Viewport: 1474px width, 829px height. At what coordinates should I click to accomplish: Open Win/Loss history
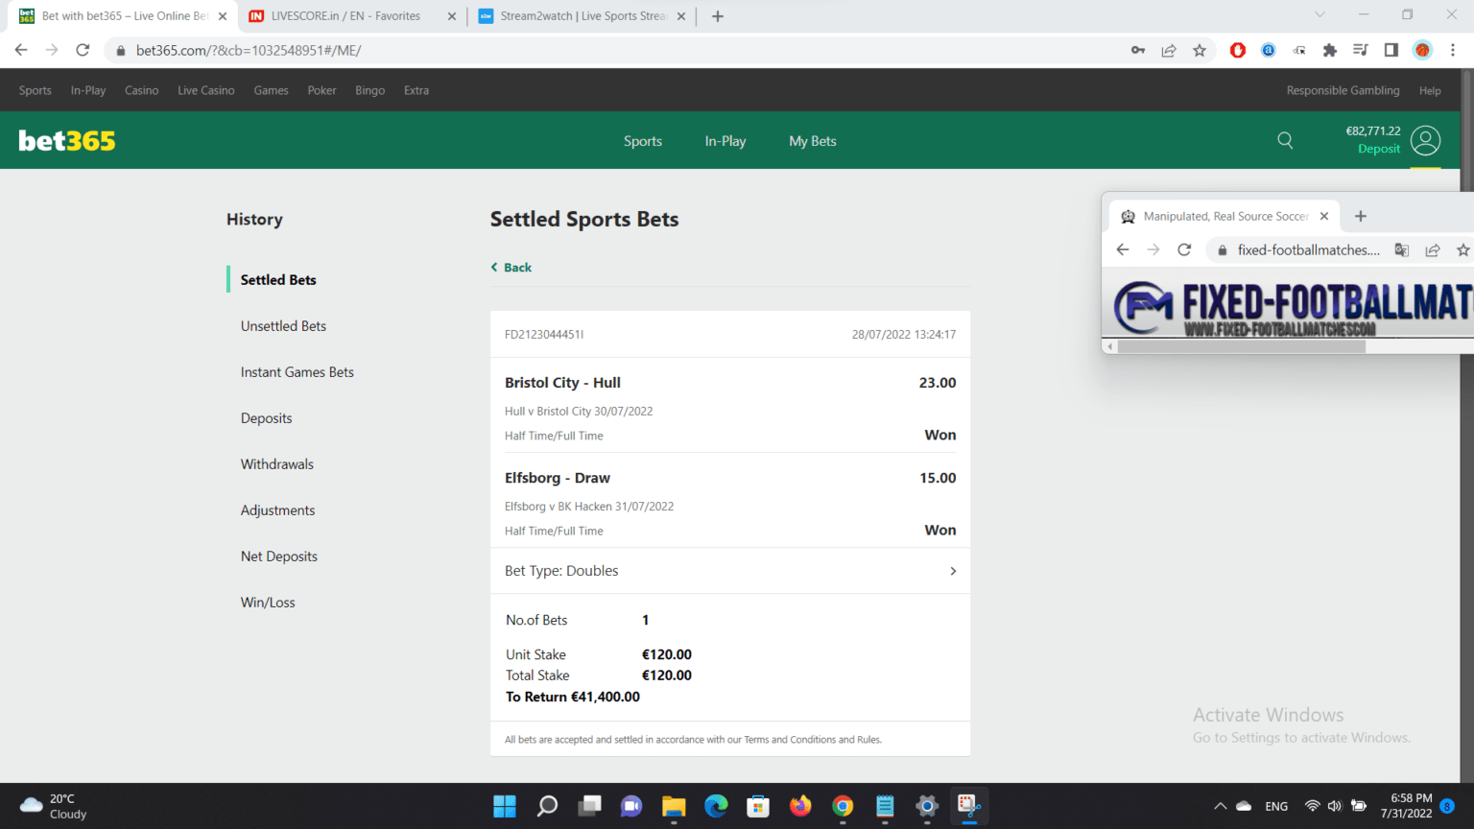[268, 603]
